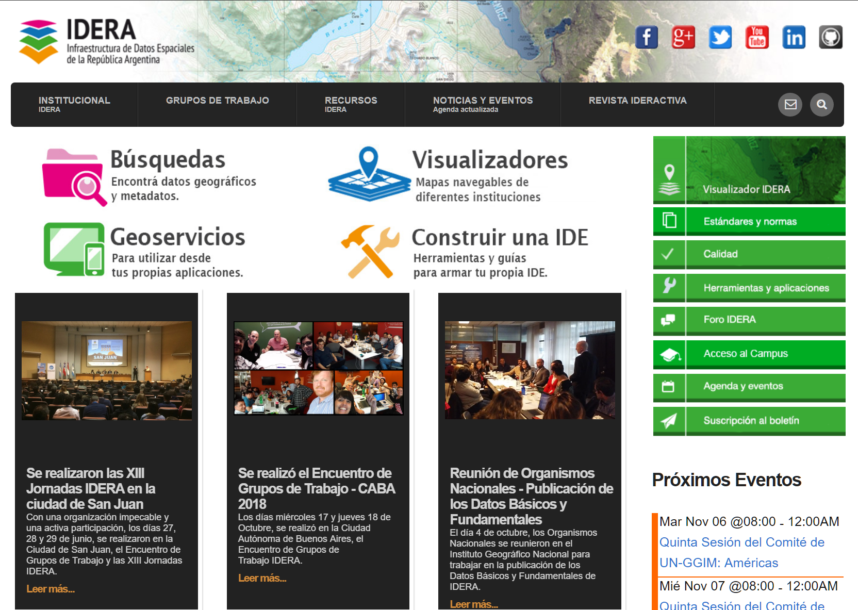Open the Visualizadores heading link
Screen dimensions: 858x610
point(490,160)
